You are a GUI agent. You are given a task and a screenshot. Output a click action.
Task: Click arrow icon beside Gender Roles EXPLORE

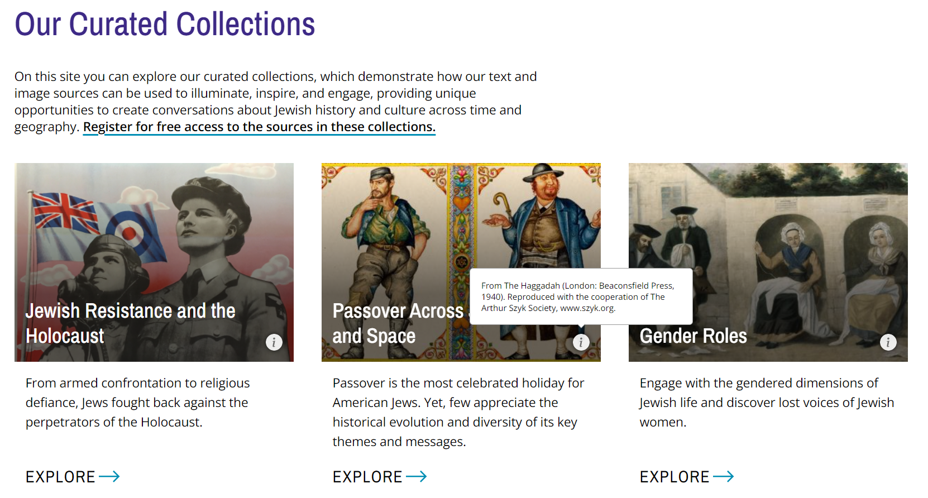pos(724,476)
